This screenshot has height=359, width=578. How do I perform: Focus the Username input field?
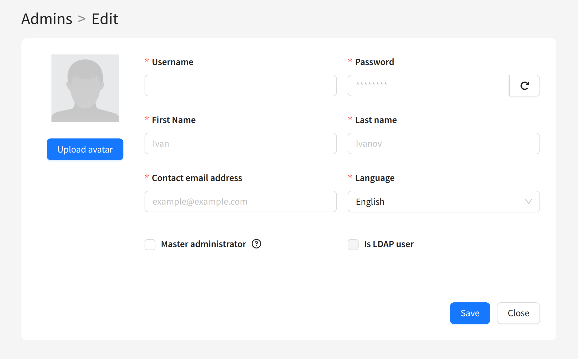(x=241, y=86)
